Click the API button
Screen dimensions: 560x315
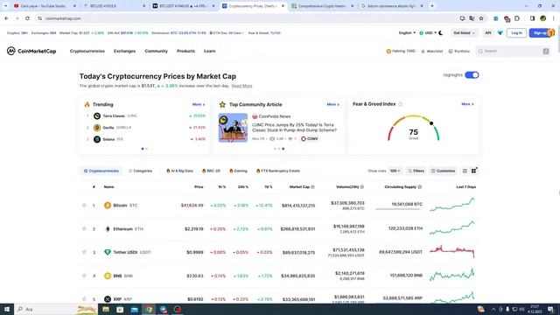click(488, 33)
